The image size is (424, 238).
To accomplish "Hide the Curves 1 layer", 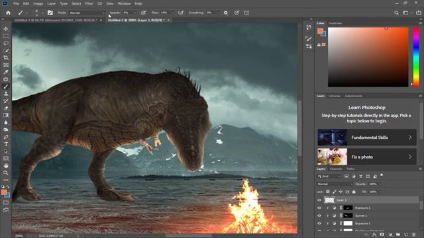I will click(319, 216).
